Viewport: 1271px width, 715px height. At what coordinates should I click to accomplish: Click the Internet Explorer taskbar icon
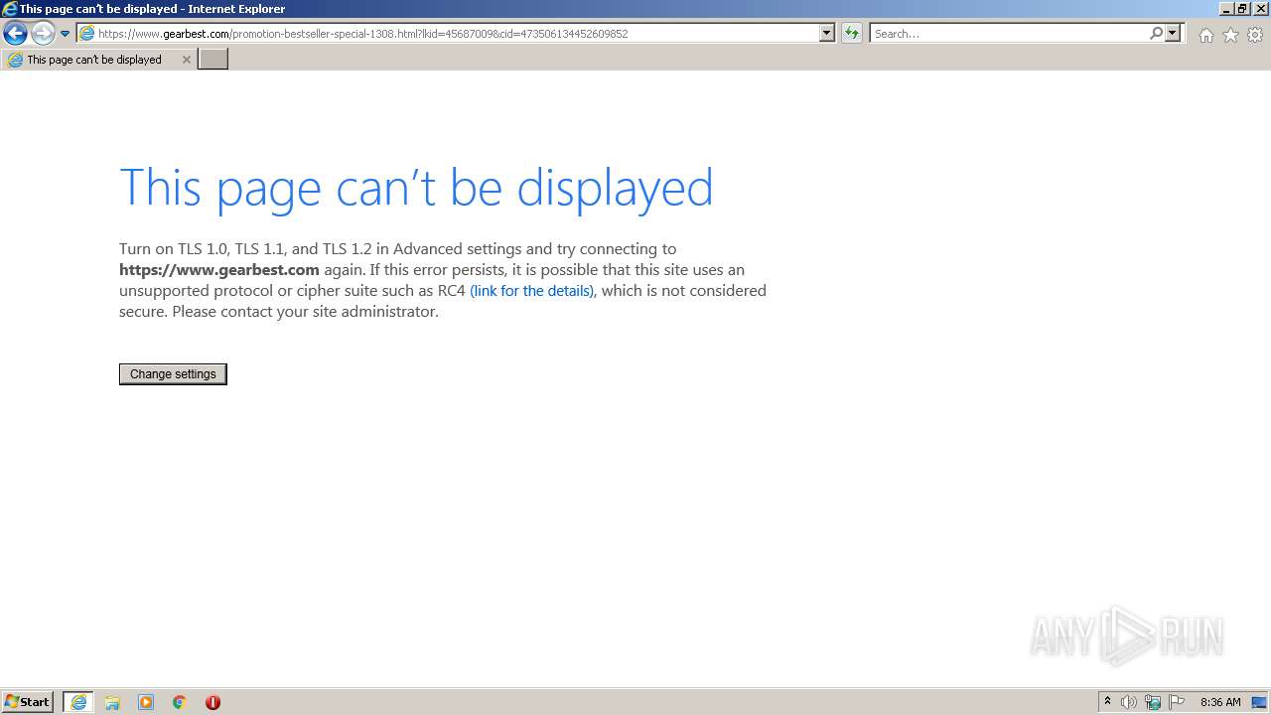[x=78, y=702]
